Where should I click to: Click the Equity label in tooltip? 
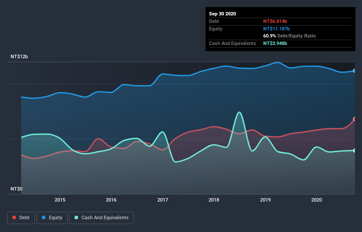click(x=216, y=29)
